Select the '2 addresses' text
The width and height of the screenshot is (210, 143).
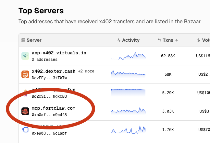click(44, 60)
